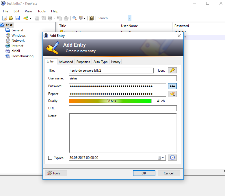Click the expiry preset clock button

coord(172,157)
